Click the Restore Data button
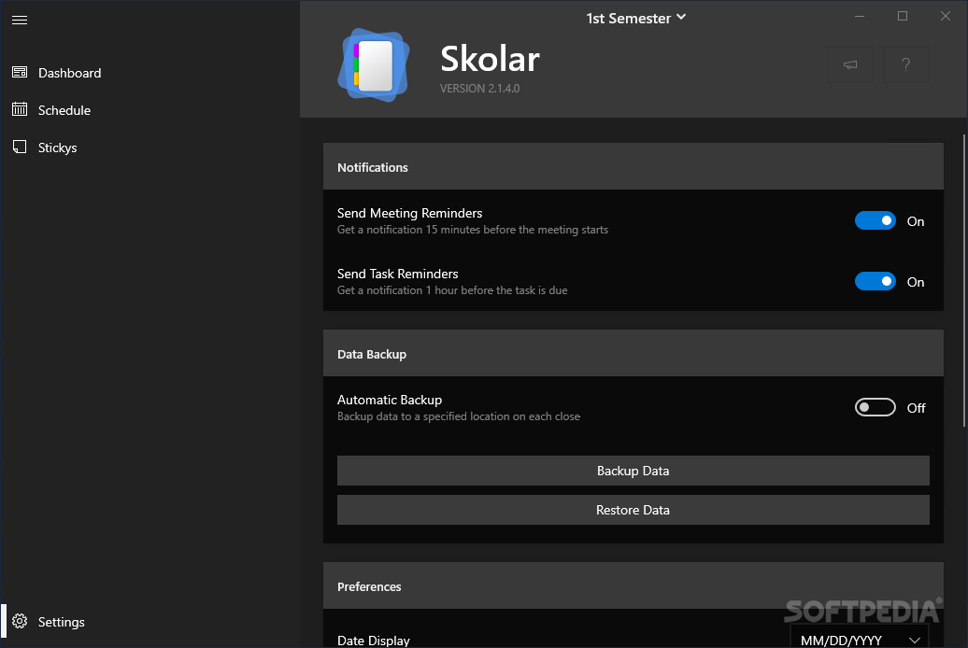The image size is (968, 648). pos(633,510)
